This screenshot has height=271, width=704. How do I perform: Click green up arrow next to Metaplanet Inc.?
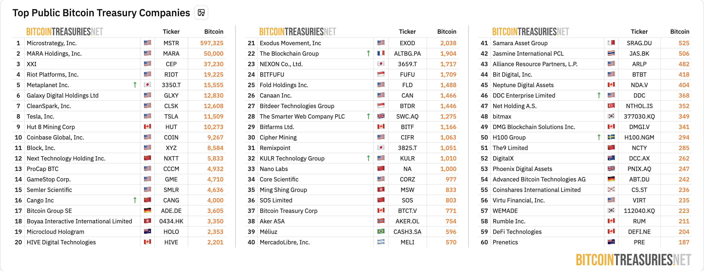click(135, 85)
